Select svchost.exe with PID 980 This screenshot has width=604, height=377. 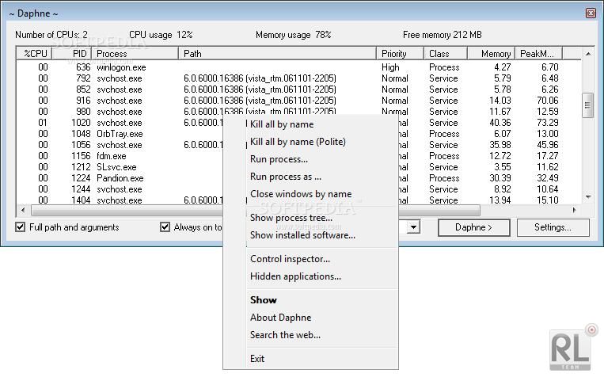[298, 112]
